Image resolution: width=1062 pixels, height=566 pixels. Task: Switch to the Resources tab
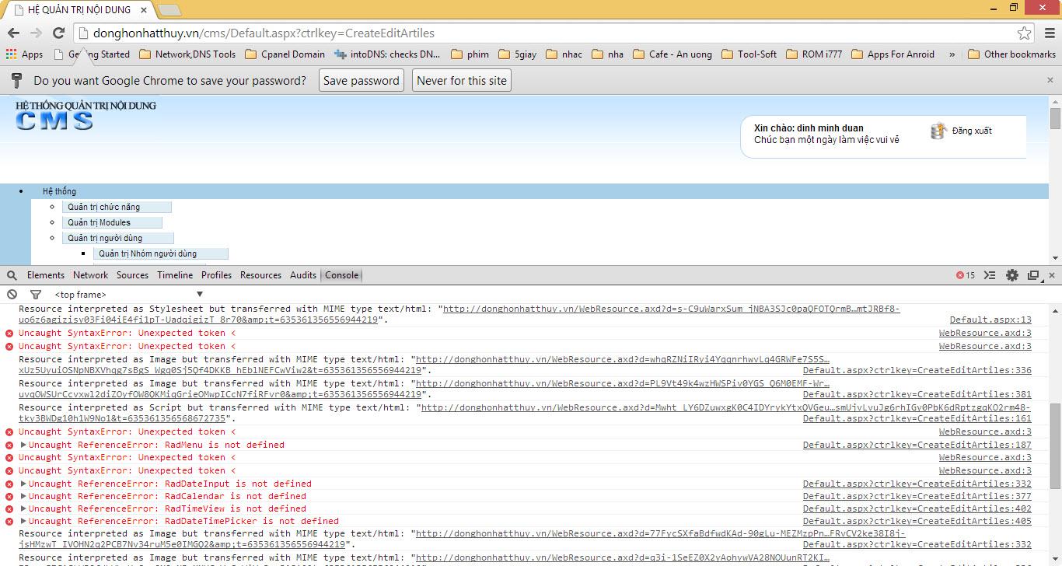point(261,275)
